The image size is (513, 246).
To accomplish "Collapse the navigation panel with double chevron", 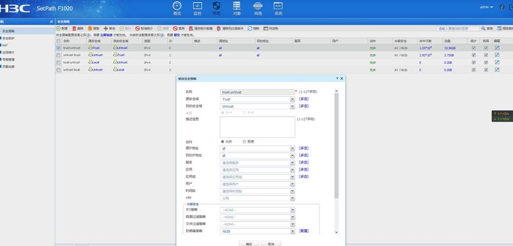I will tap(51, 21).
